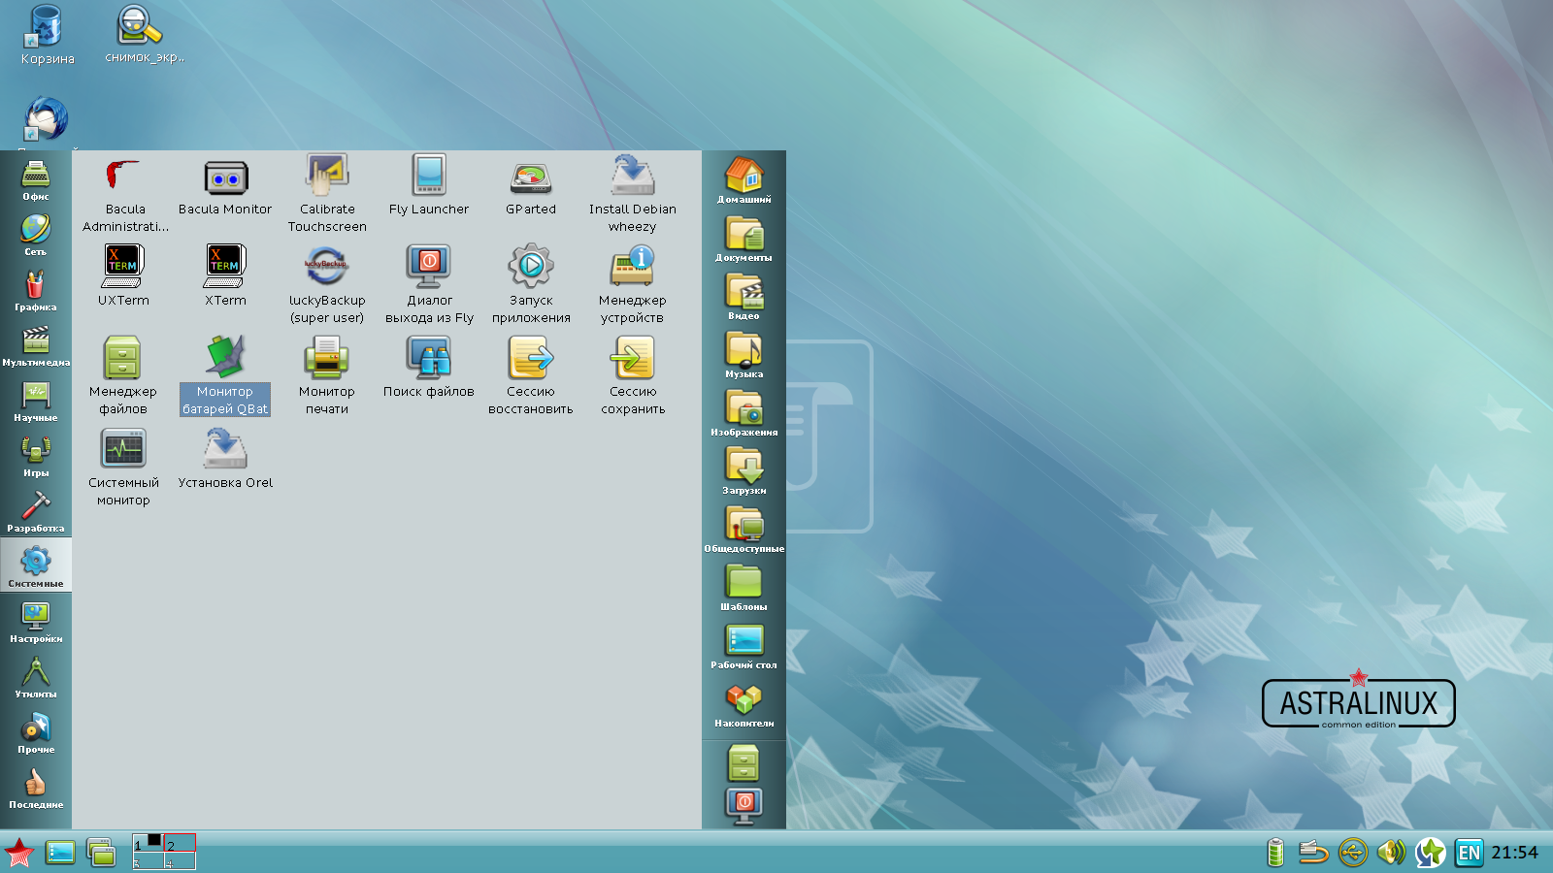This screenshot has width=1553, height=873.
Task: Click the red star start menu button
Action: 19,853
